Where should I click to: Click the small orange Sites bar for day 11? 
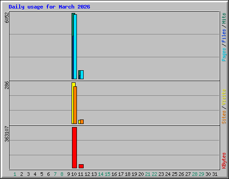(82, 122)
